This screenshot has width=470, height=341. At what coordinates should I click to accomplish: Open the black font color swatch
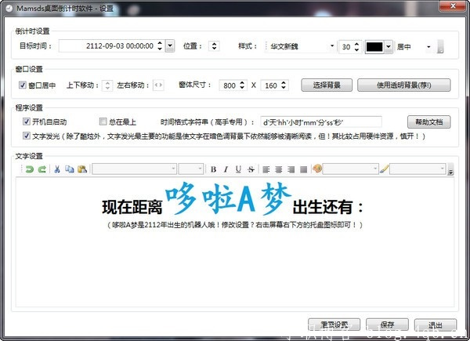coord(378,47)
